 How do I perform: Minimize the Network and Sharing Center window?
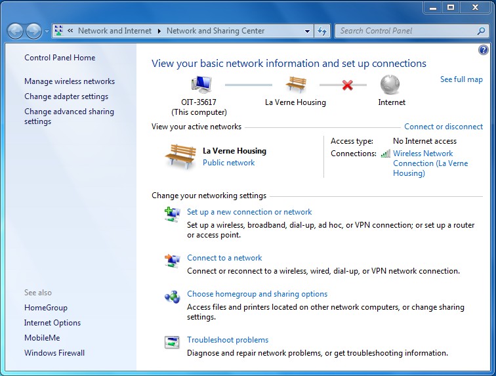coord(433,8)
